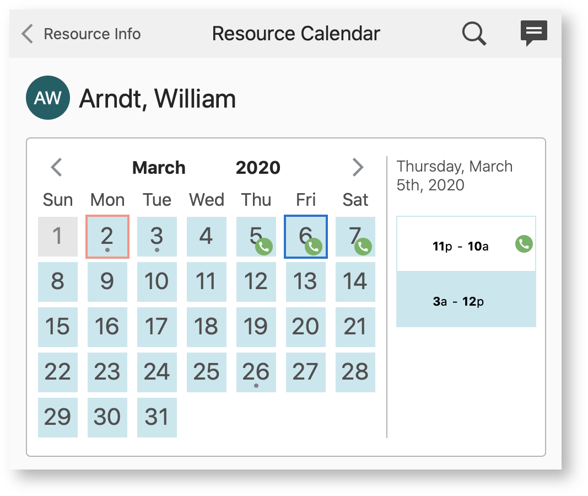The height and width of the screenshot is (496, 588).
Task: Open March 26, which has an event dot
Action: pyautogui.click(x=256, y=372)
